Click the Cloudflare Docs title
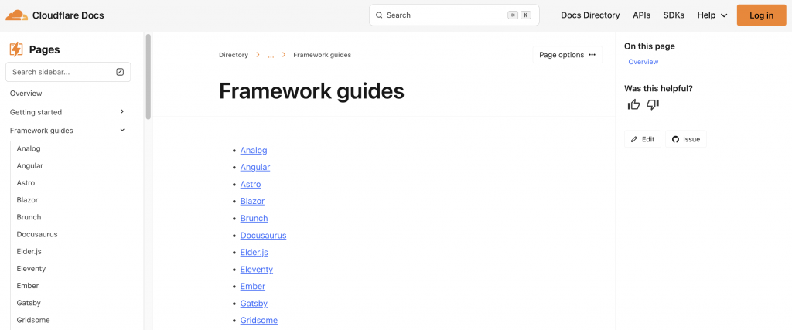Screen dimensions: 792x330 [x=68, y=15]
